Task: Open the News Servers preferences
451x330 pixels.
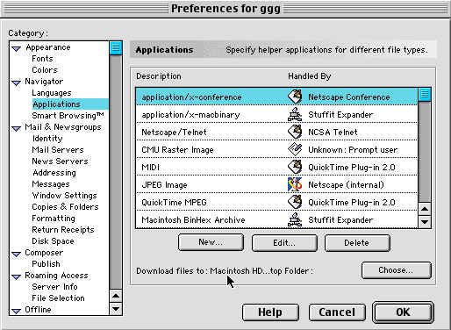Action: click(60, 161)
